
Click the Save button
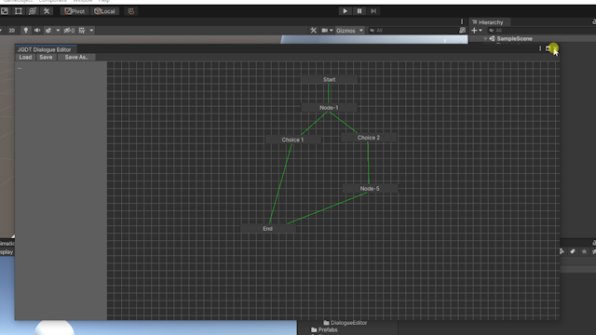pyautogui.click(x=46, y=58)
